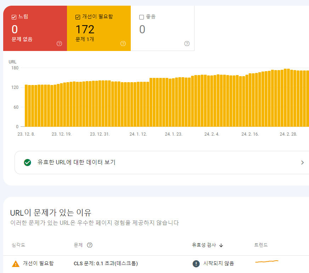Click 문제 column header
Screen dimensions: 309x273
[78, 245]
